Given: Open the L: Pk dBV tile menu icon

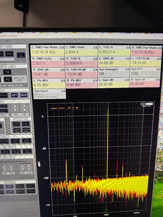Looking at the screenshot, I should coord(62,81).
